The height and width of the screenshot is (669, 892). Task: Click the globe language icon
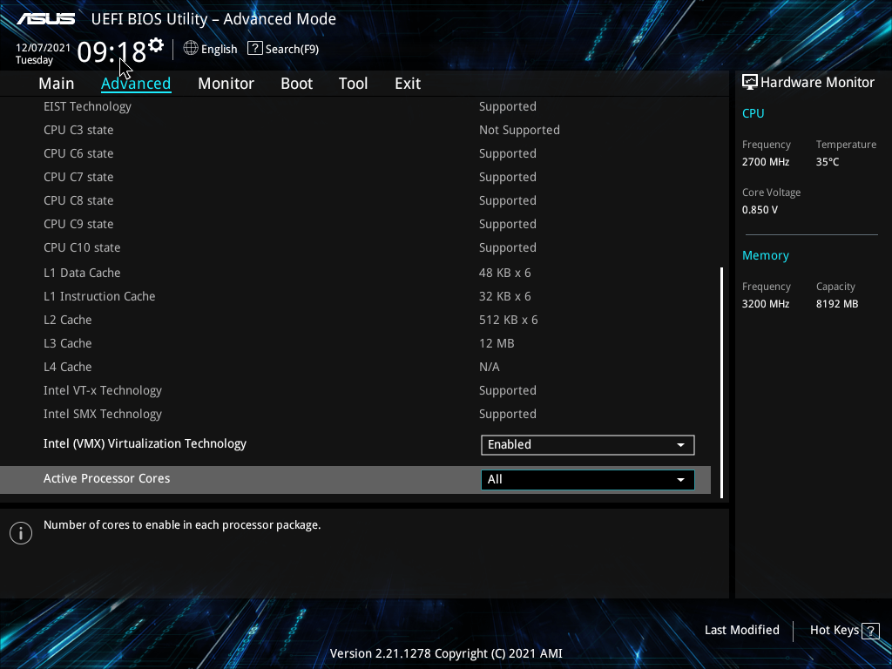(191, 49)
